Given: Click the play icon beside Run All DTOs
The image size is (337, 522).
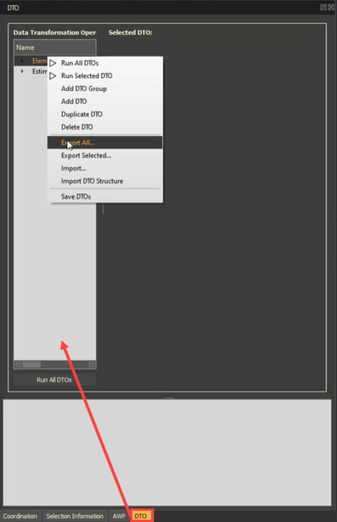Looking at the screenshot, I should 53,63.
